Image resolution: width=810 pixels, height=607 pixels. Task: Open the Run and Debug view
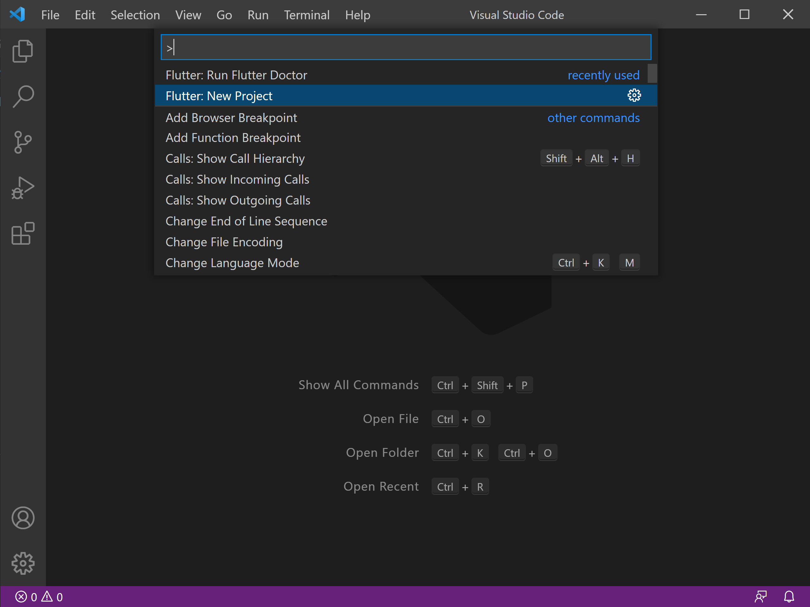click(23, 188)
